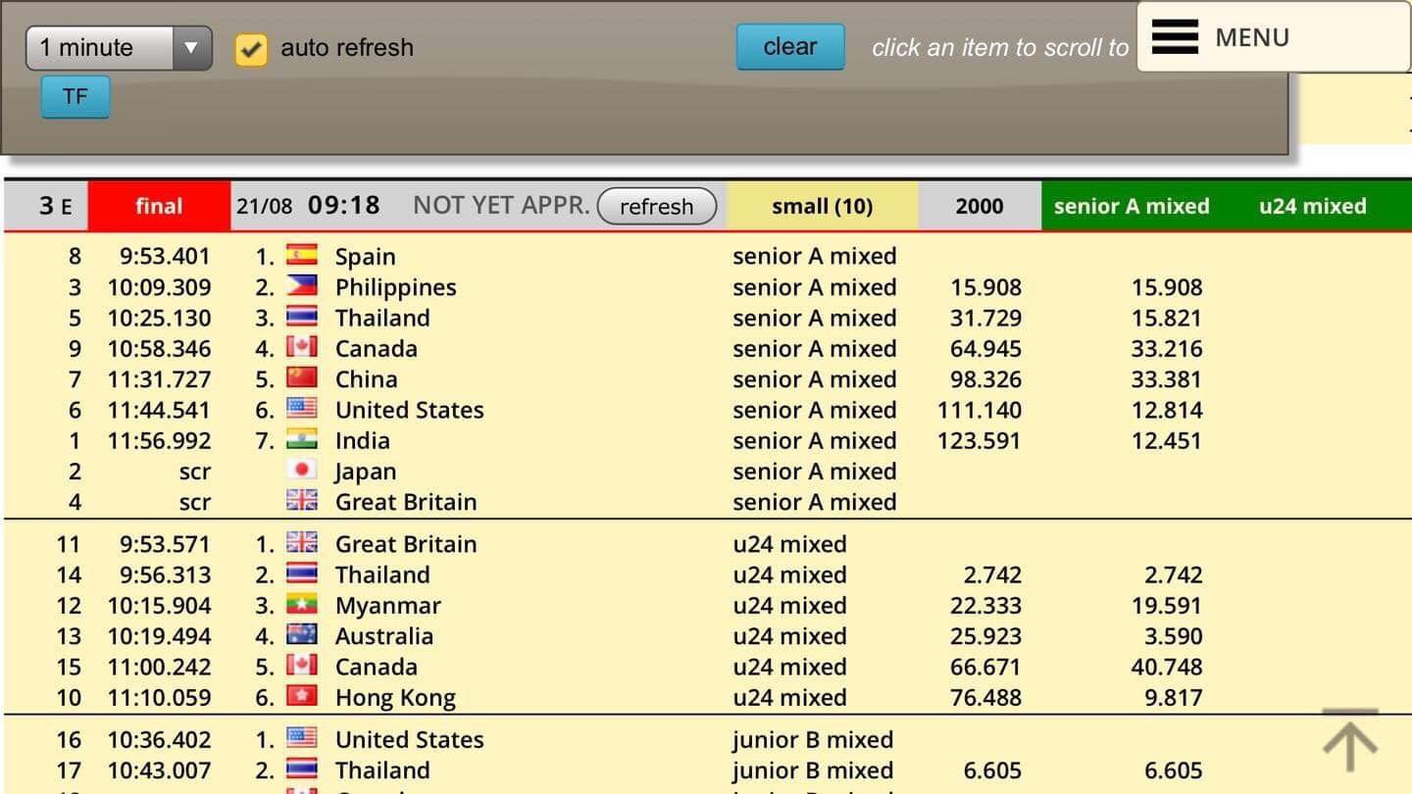This screenshot has width=1412, height=794.
Task: Select the senior A mixed header tab
Action: pyautogui.click(x=1131, y=206)
